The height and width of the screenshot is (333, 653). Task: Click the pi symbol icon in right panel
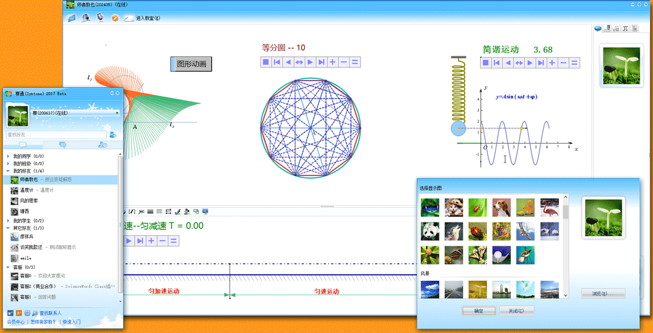625,29
